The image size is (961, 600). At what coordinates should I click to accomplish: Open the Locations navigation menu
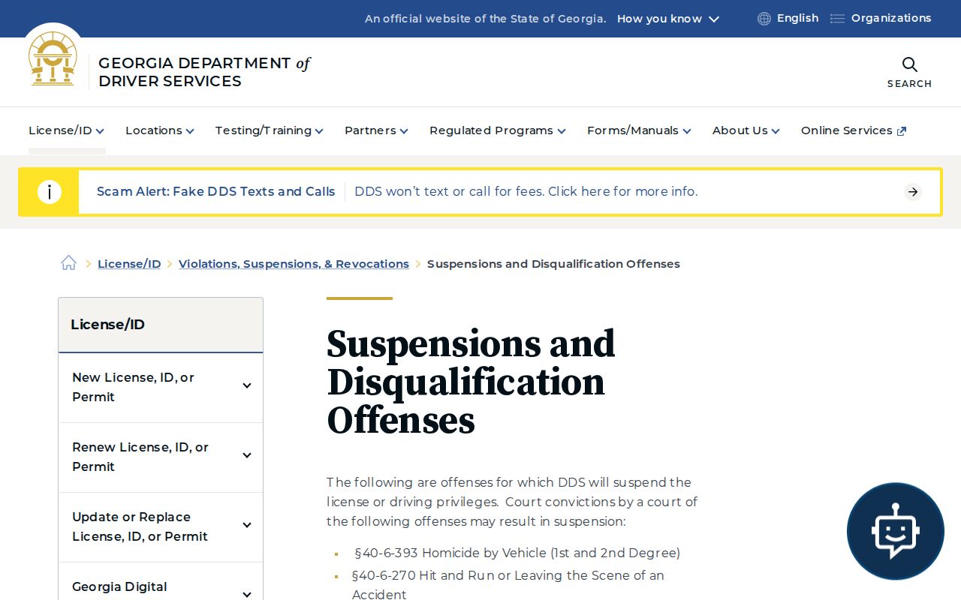click(x=160, y=130)
